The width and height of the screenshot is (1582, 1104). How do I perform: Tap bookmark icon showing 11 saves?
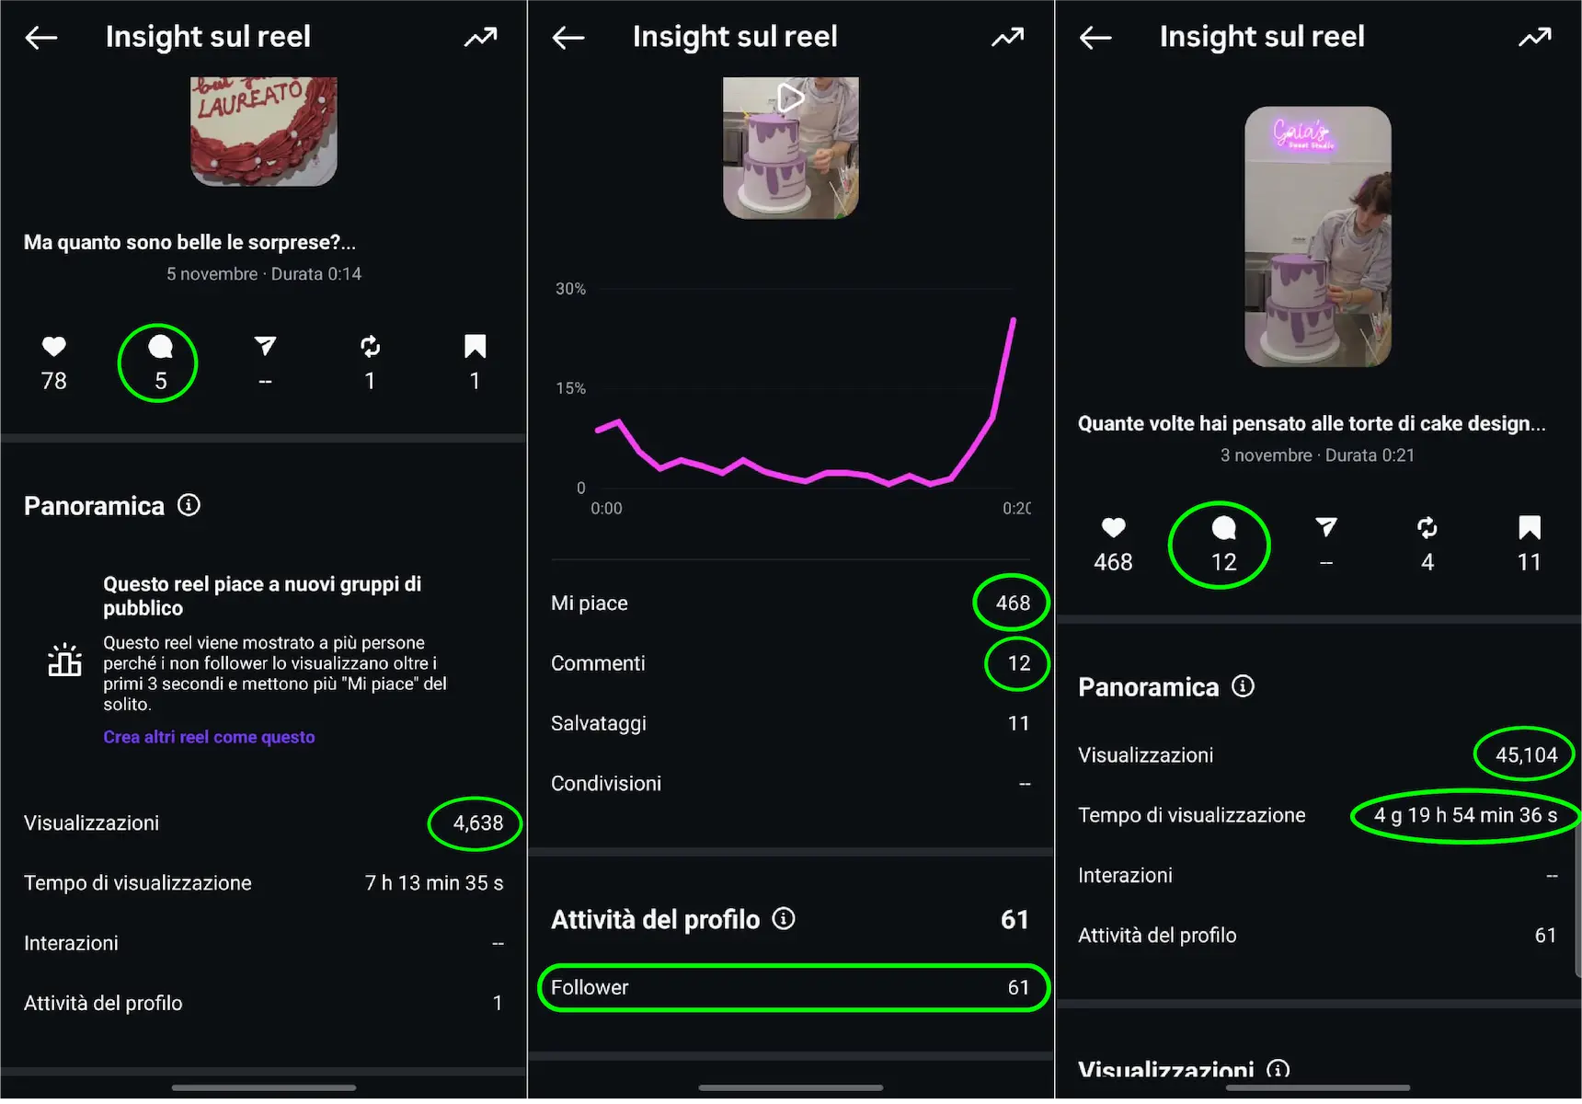click(x=1529, y=527)
